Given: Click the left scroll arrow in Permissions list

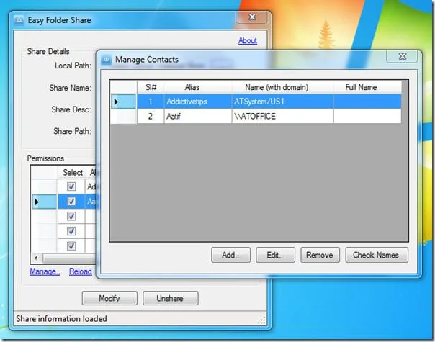Looking at the screenshot, I should [x=36, y=258].
